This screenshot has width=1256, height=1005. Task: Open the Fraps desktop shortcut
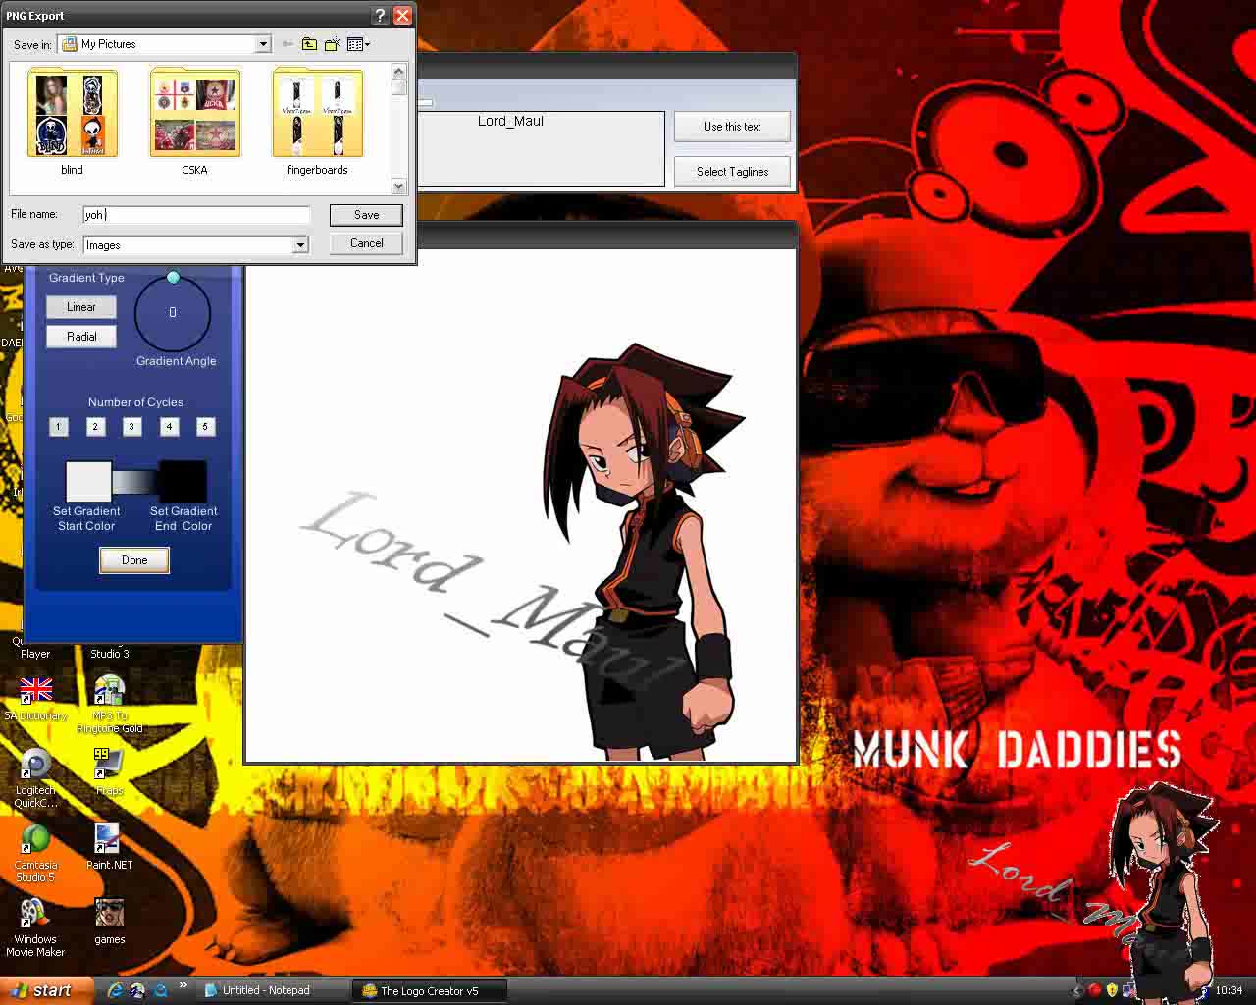(109, 771)
